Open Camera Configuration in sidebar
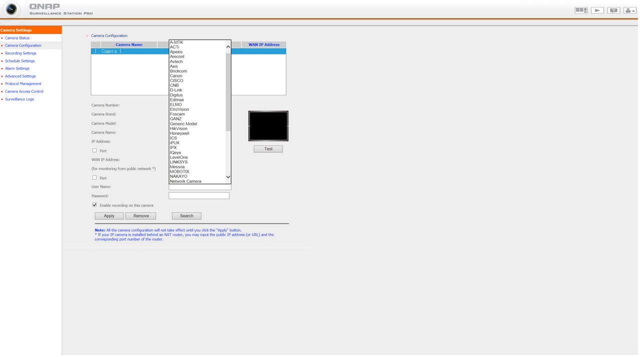640x357 pixels. click(x=23, y=45)
